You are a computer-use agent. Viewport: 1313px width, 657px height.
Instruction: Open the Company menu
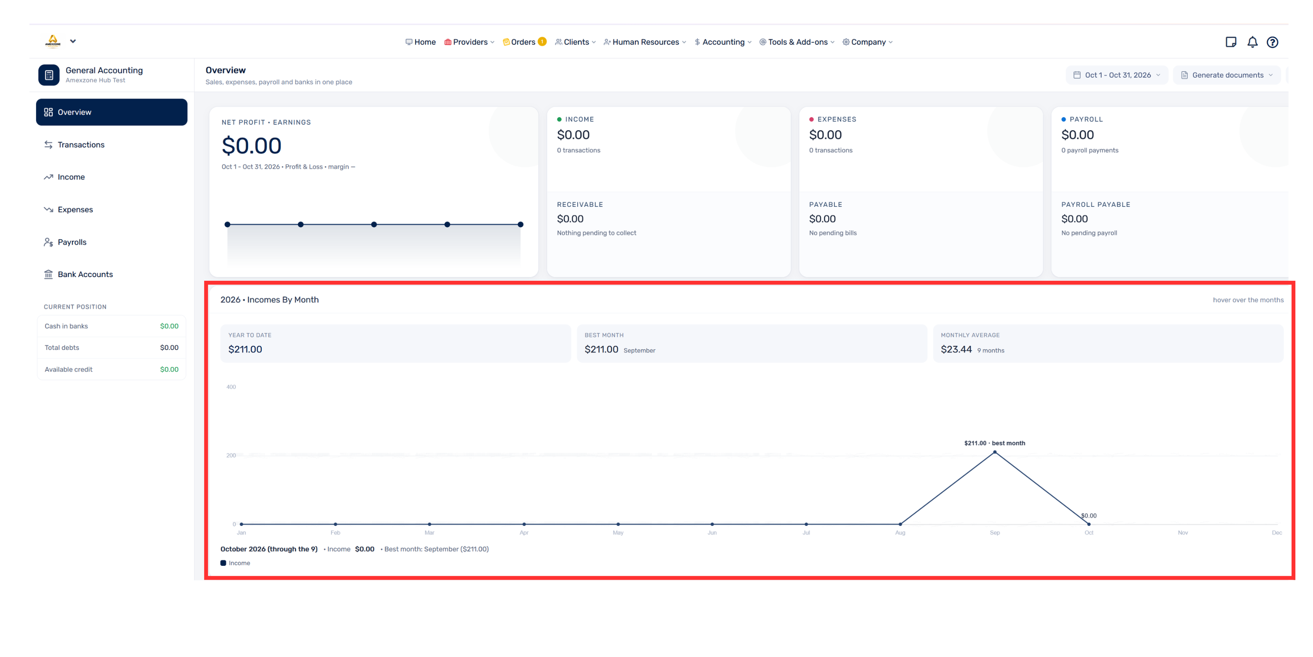coord(868,42)
